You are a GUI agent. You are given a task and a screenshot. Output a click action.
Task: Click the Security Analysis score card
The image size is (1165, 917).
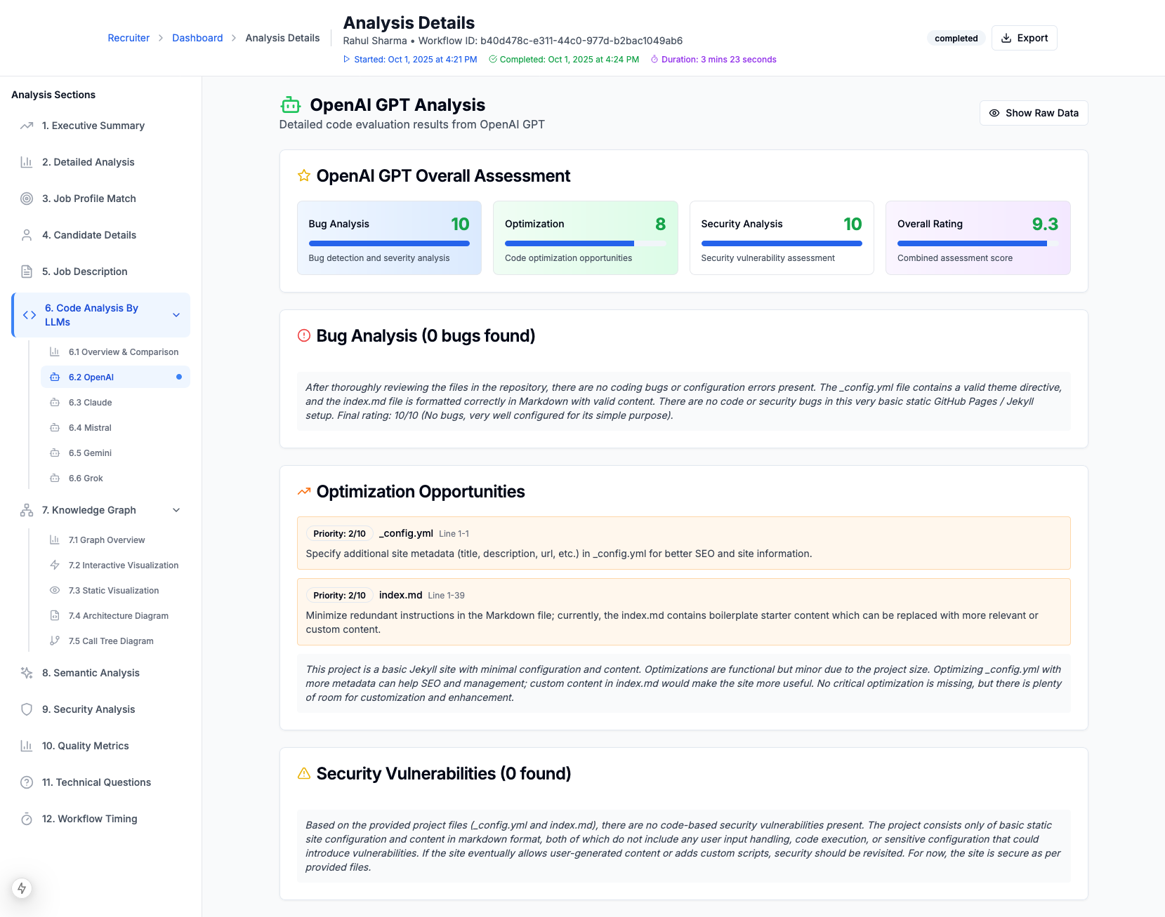click(782, 238)
